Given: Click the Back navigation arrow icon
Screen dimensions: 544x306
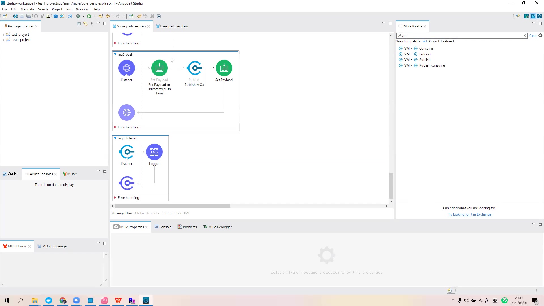Looking at the screenshot, I should tap(108, 16).
